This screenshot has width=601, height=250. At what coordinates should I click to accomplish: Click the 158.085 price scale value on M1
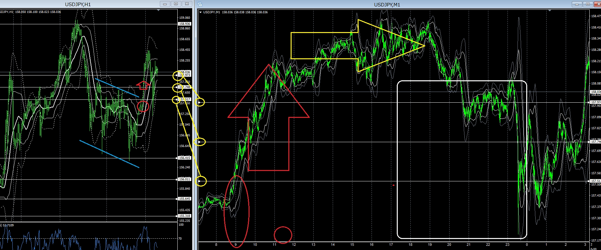tap(596, 84)
